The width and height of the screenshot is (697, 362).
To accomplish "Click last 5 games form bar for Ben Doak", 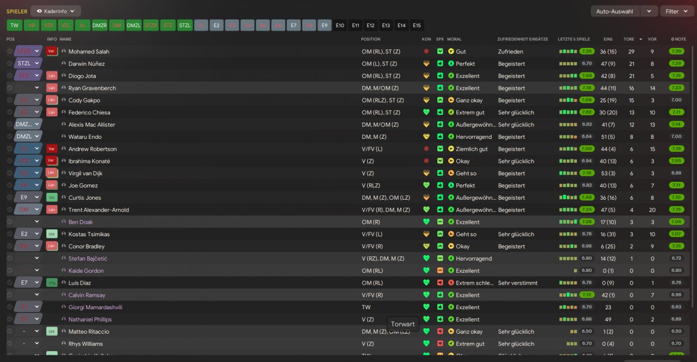I will point(568,222).
